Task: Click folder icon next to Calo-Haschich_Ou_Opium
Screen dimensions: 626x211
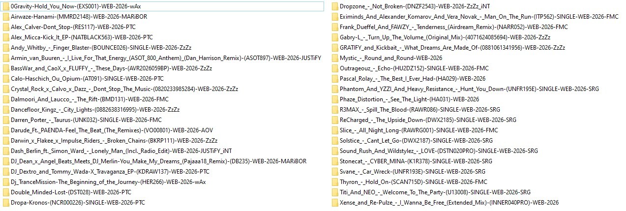Action: [x=5, y=79]
